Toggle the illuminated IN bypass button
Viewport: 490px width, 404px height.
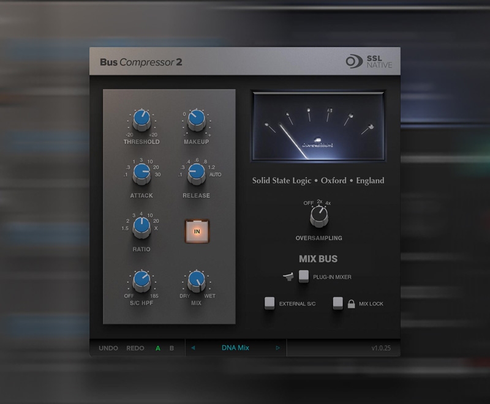pyautogui.click(x=197, y=231)
